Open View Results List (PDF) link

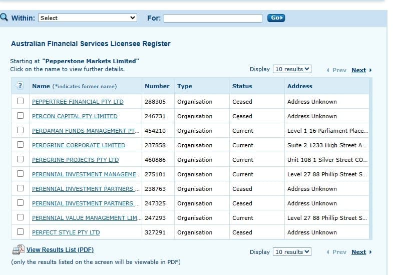60,250
